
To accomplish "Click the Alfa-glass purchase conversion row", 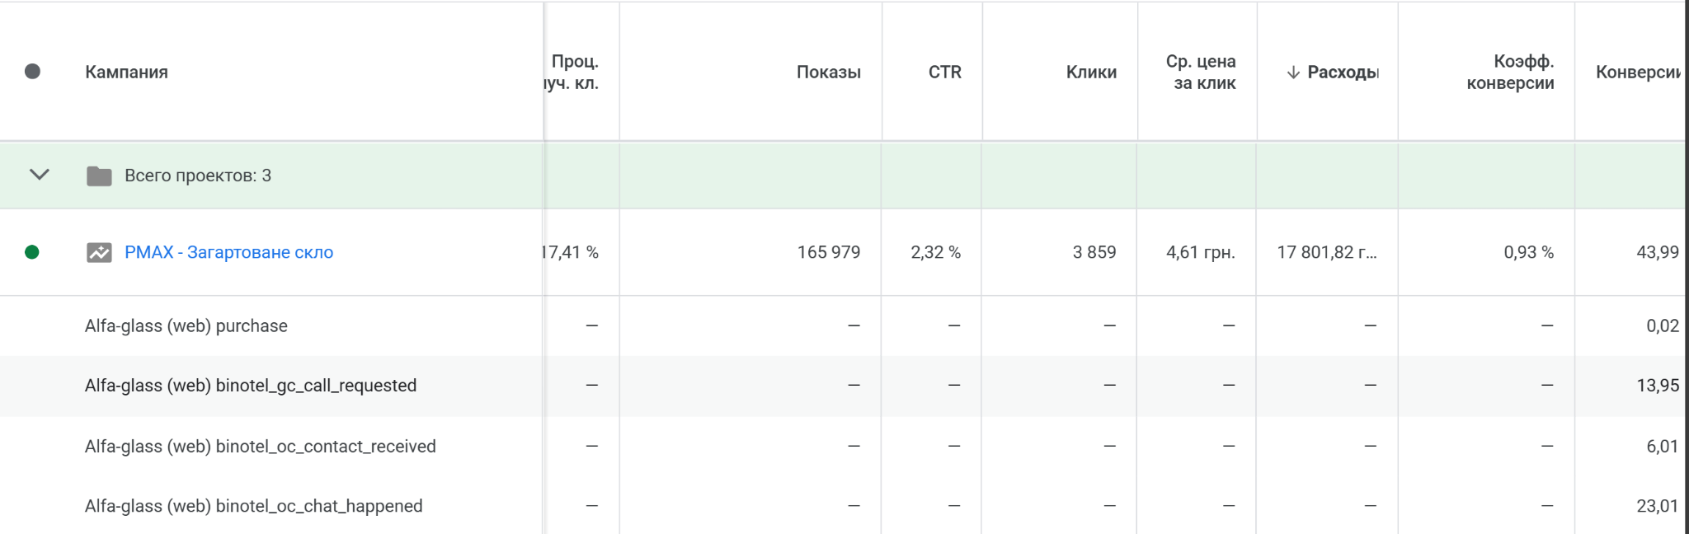I will coord(186,326).
